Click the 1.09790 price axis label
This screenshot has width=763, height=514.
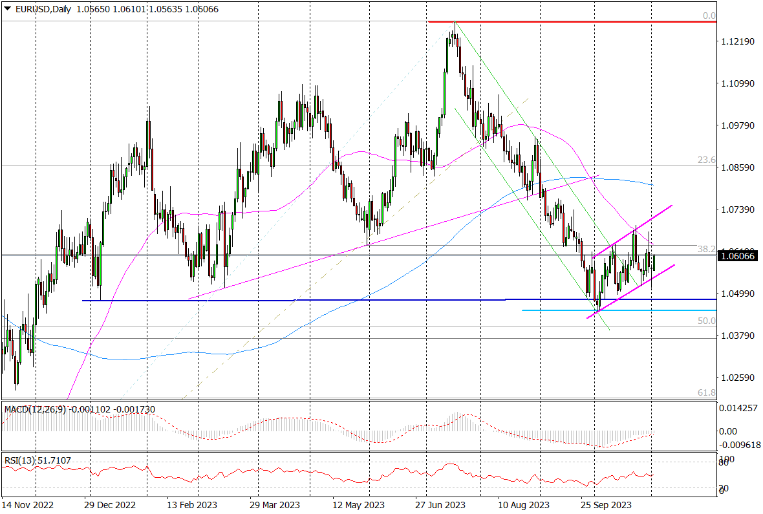click(x=738, y=125)
